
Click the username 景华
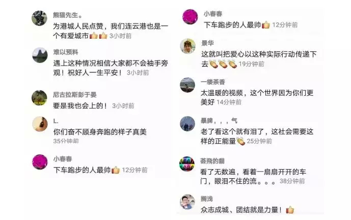[207, 43]
